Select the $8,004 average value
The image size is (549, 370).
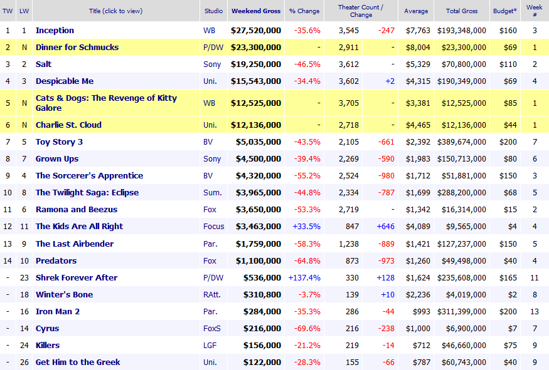click(x=418, y=47)
